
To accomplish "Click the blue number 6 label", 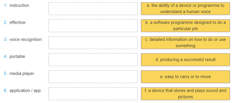I will click(x=6, y=91).
